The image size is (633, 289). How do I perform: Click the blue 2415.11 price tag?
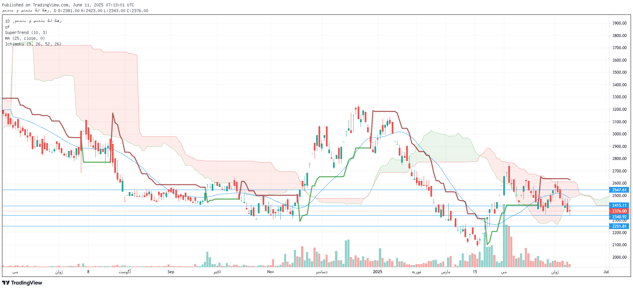(619, 205)
